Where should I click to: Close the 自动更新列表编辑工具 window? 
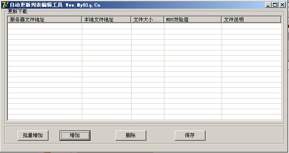coord(282,5)
